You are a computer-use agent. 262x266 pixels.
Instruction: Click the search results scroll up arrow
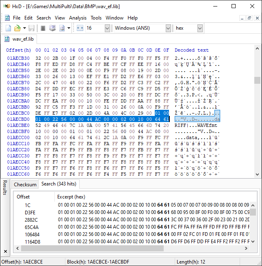click(x=253, y=205)
